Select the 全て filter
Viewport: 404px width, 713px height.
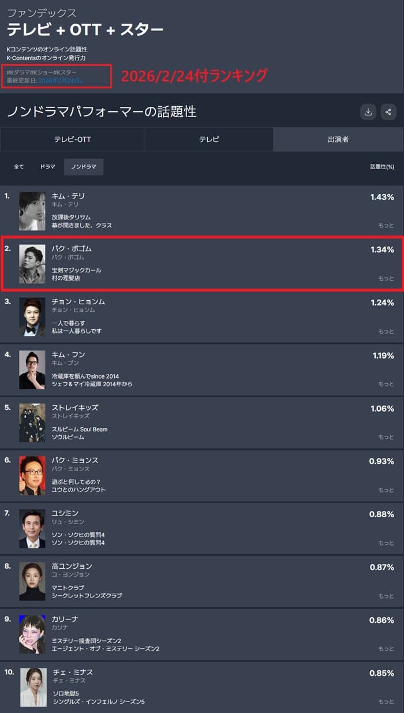coord(19,167)
